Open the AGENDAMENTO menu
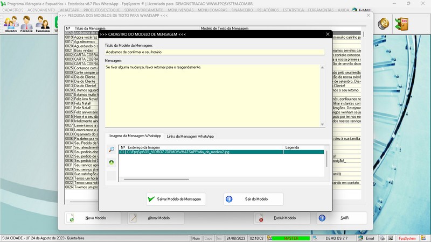 tap(41, 10)
